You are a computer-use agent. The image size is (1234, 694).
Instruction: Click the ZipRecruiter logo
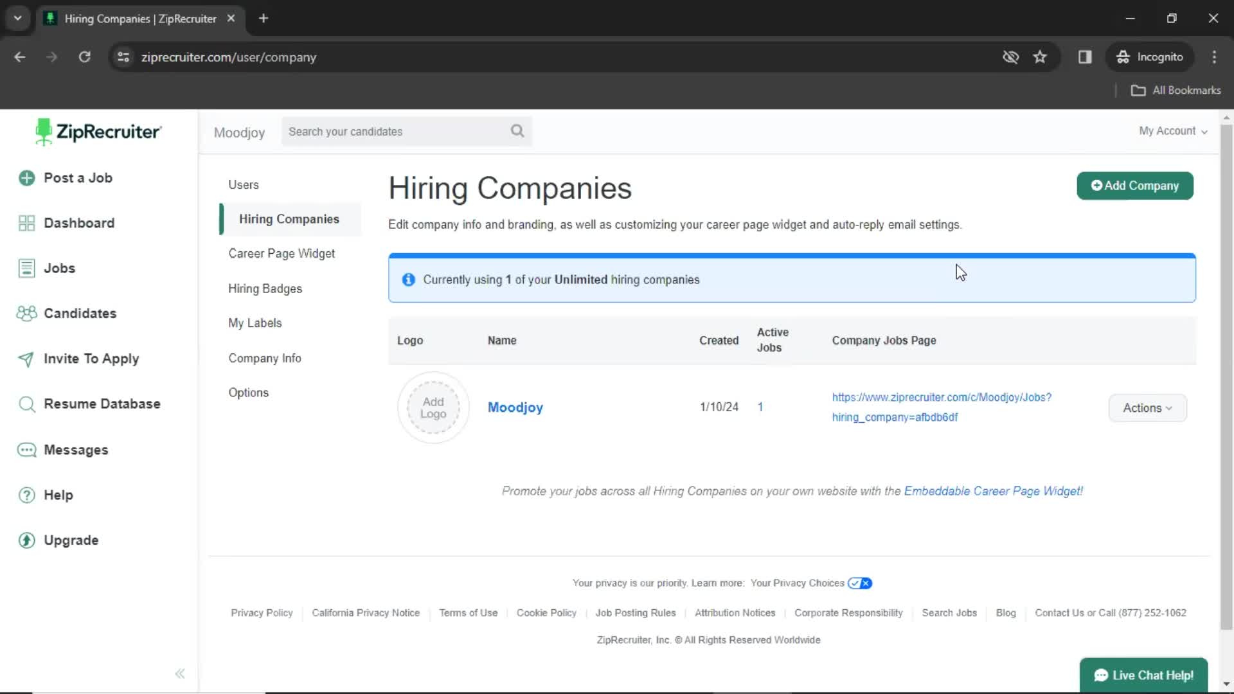coord(98,132)
